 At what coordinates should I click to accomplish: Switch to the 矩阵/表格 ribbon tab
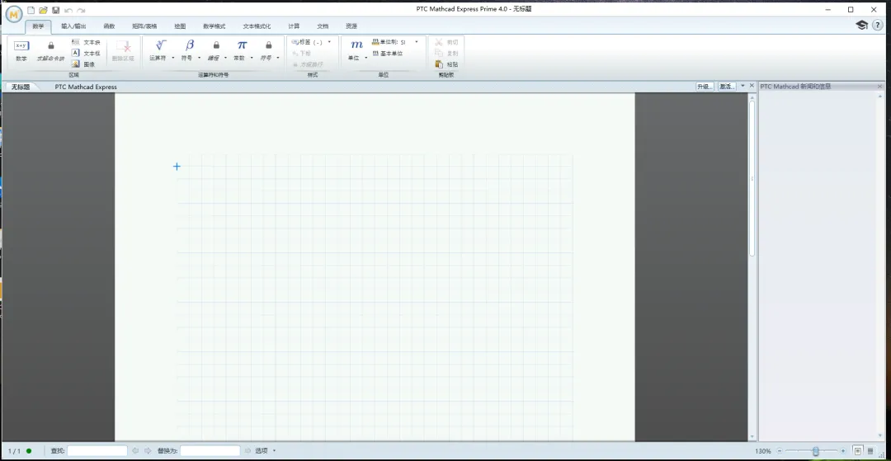pyautogui.click(x=144, y=26)
